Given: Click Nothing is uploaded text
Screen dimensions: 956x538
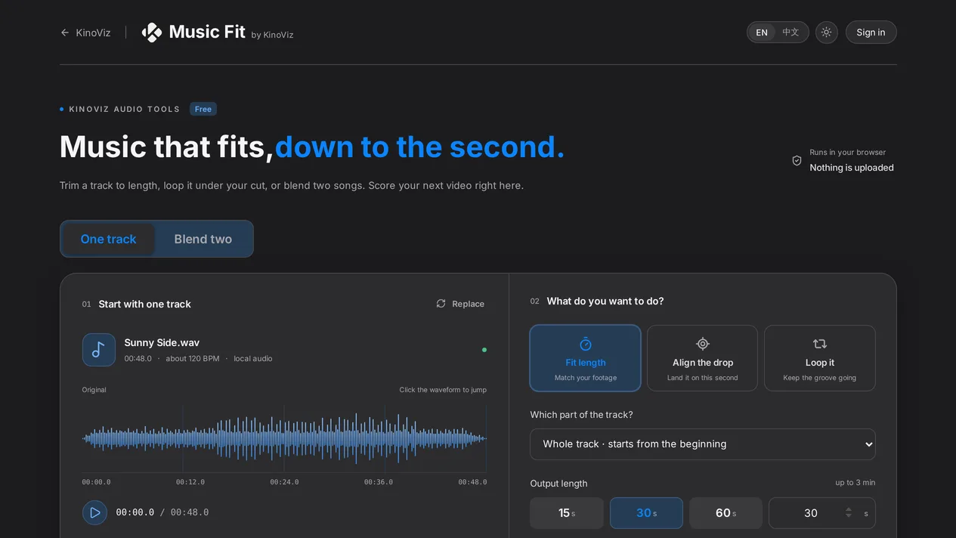Looking at the screenshot, I should point(852,168).
